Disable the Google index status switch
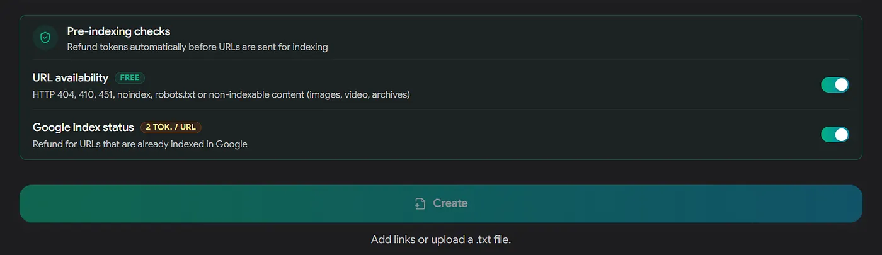Image resolution: width=882 pixels, height=255 pixels. [835, 135]
